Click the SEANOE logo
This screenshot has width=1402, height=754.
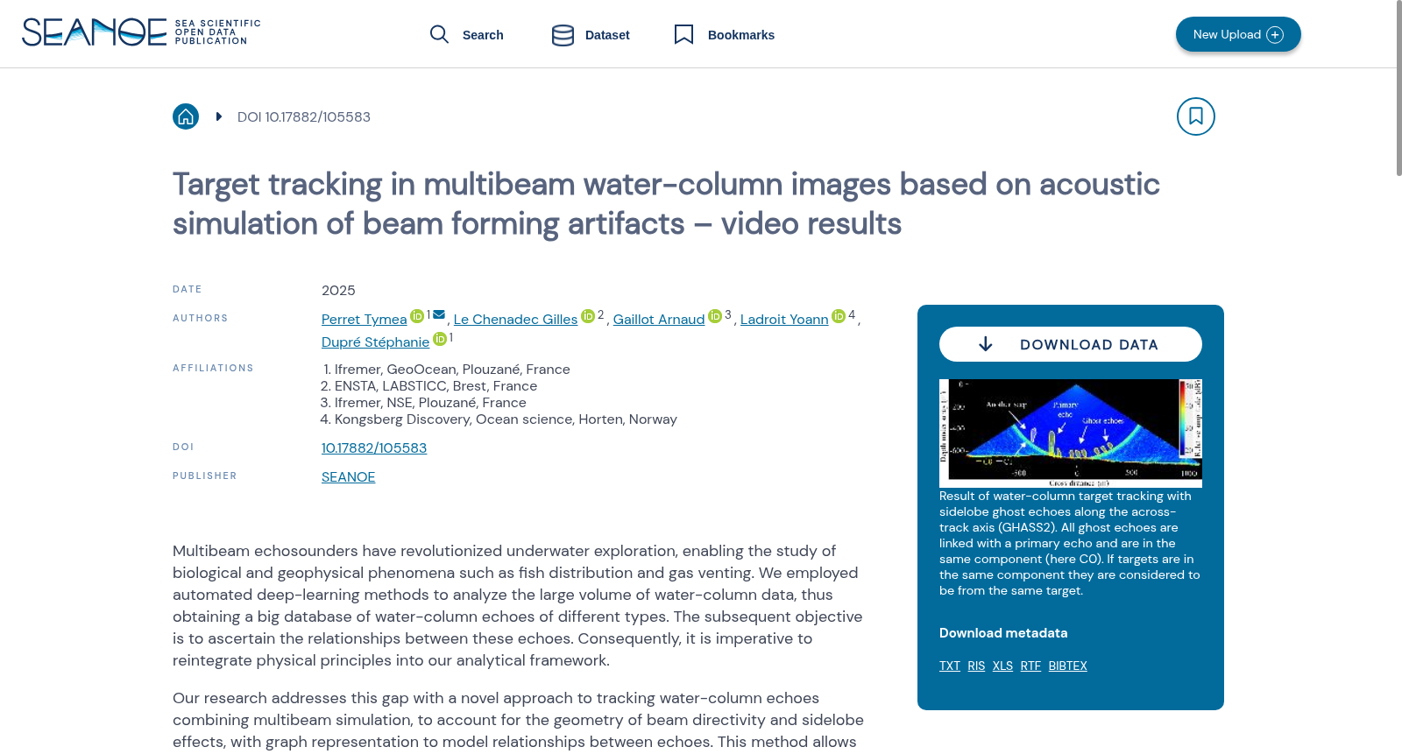[141, 32]
